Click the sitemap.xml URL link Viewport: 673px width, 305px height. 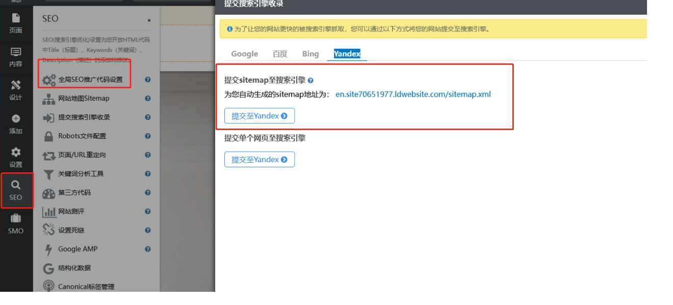click(x=413, y=94)
